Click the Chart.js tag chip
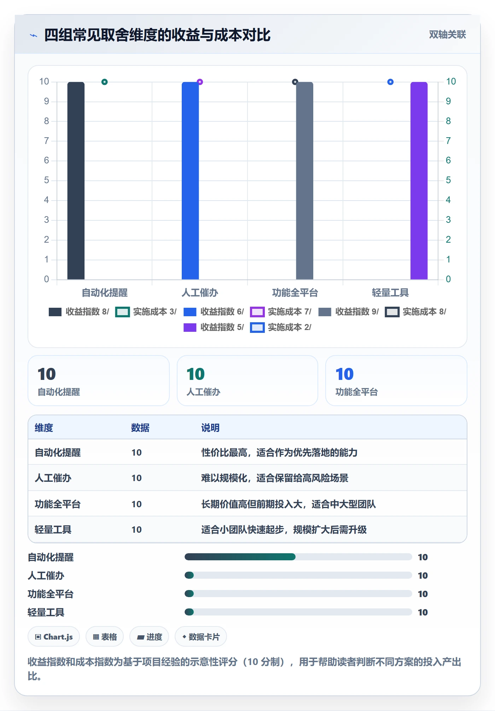 tap(54, 637)
